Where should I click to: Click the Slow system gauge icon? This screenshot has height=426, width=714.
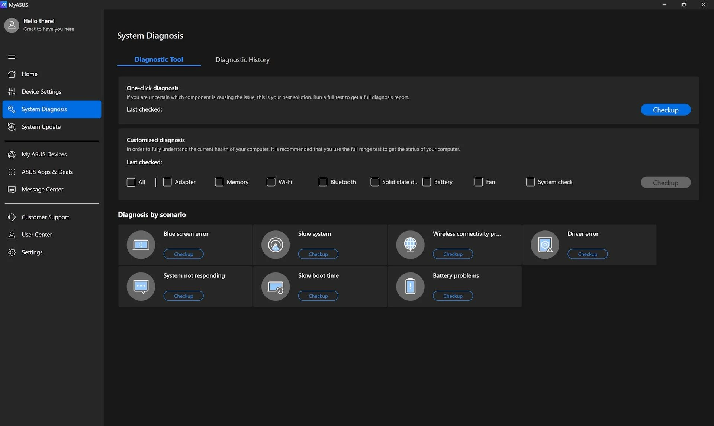coord(276,245)
